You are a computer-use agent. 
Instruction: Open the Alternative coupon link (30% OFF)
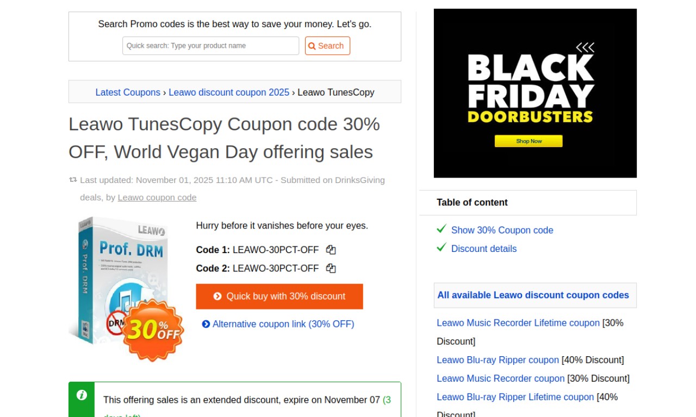(283, 324)
